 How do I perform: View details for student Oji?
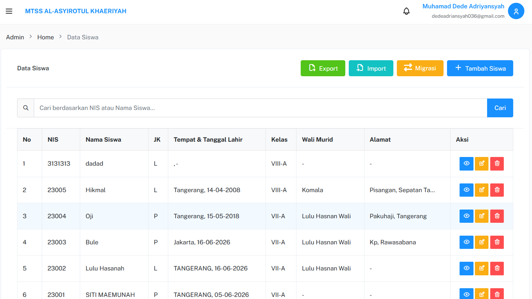click(466, 216)
